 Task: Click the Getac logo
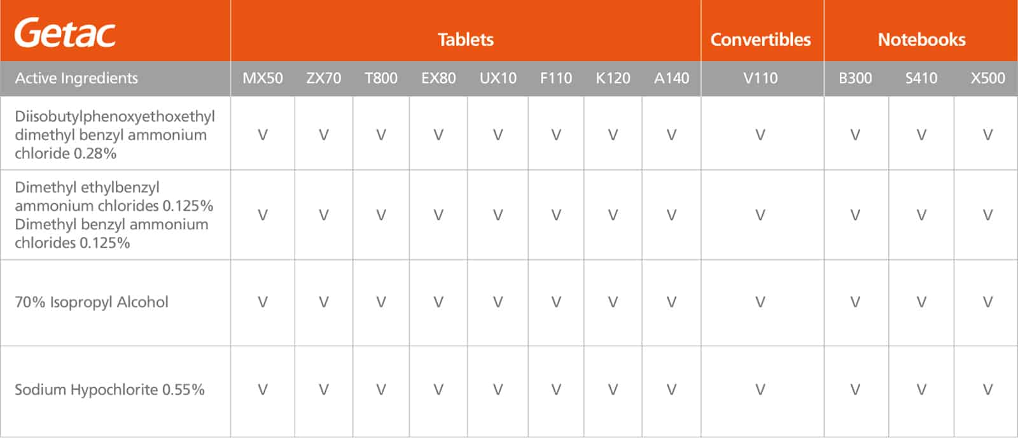(65, 33)
